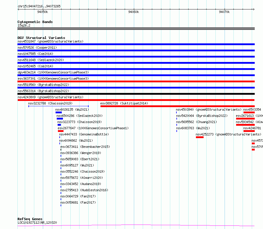This screenshot has height=229, width=263.
Task: Click nsv4503940 (gnomADStructuralVariants) label
Action: click(209, 109)
